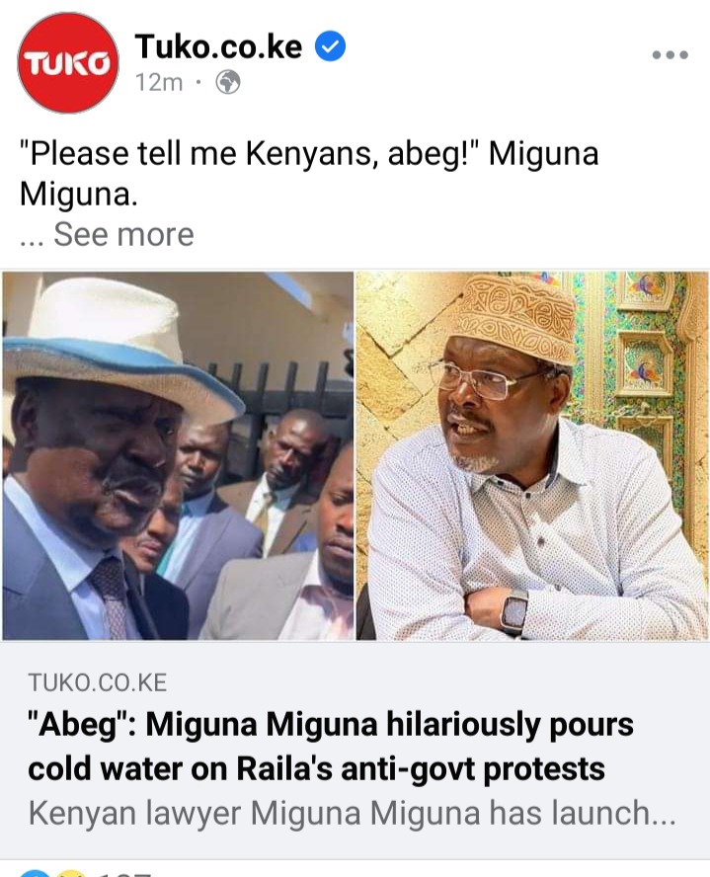Tap the reactions count beside the emojis
Image resolution: width=710 pixels, height=877 pixels.
pyautogui.click(x=125, y=873)
